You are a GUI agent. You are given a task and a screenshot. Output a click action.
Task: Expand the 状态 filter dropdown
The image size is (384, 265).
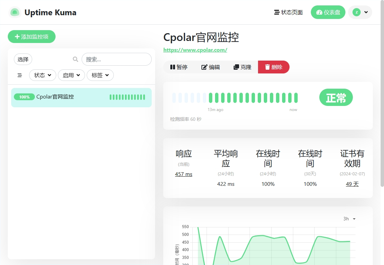(x=43, y=75)
